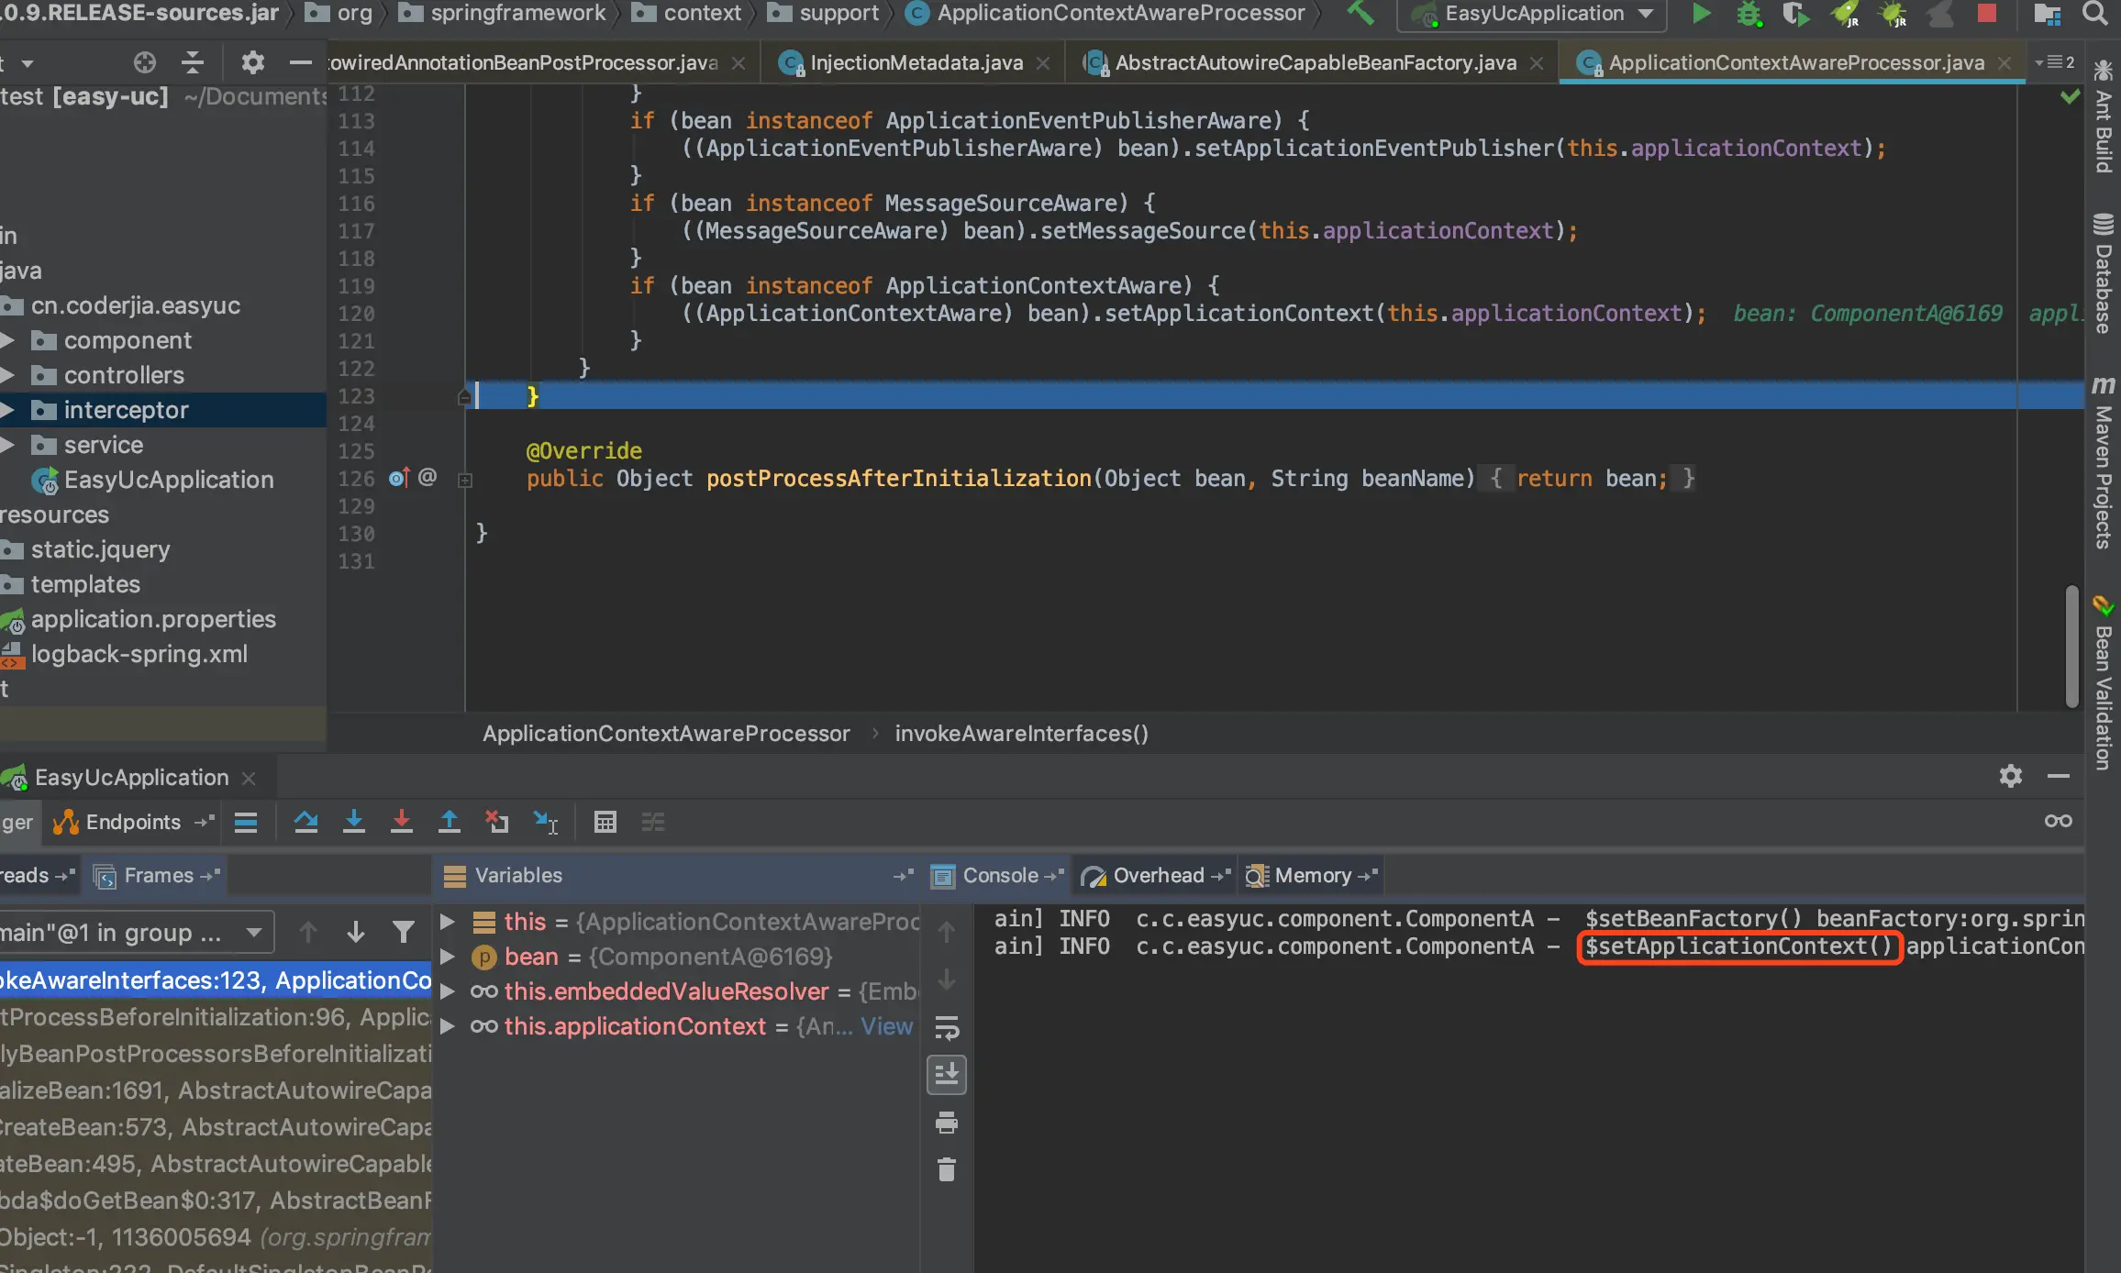This screenshot has width=2121, height=1273.
Task: Click the editor vertical scrollbar thumb
Action: point(2071,646)
